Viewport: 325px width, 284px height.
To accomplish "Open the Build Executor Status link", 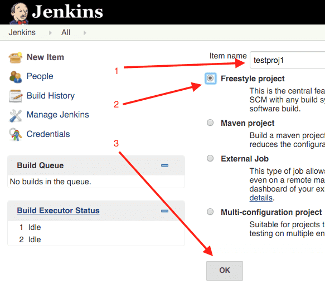I will point(58,210).
